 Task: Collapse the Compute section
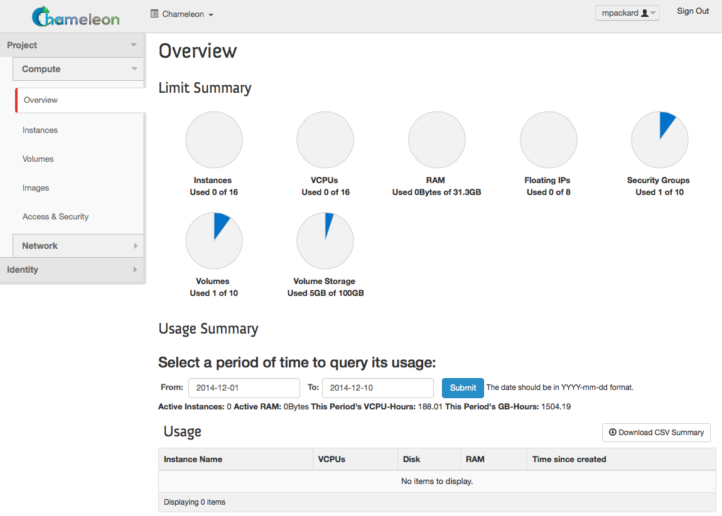78,69
